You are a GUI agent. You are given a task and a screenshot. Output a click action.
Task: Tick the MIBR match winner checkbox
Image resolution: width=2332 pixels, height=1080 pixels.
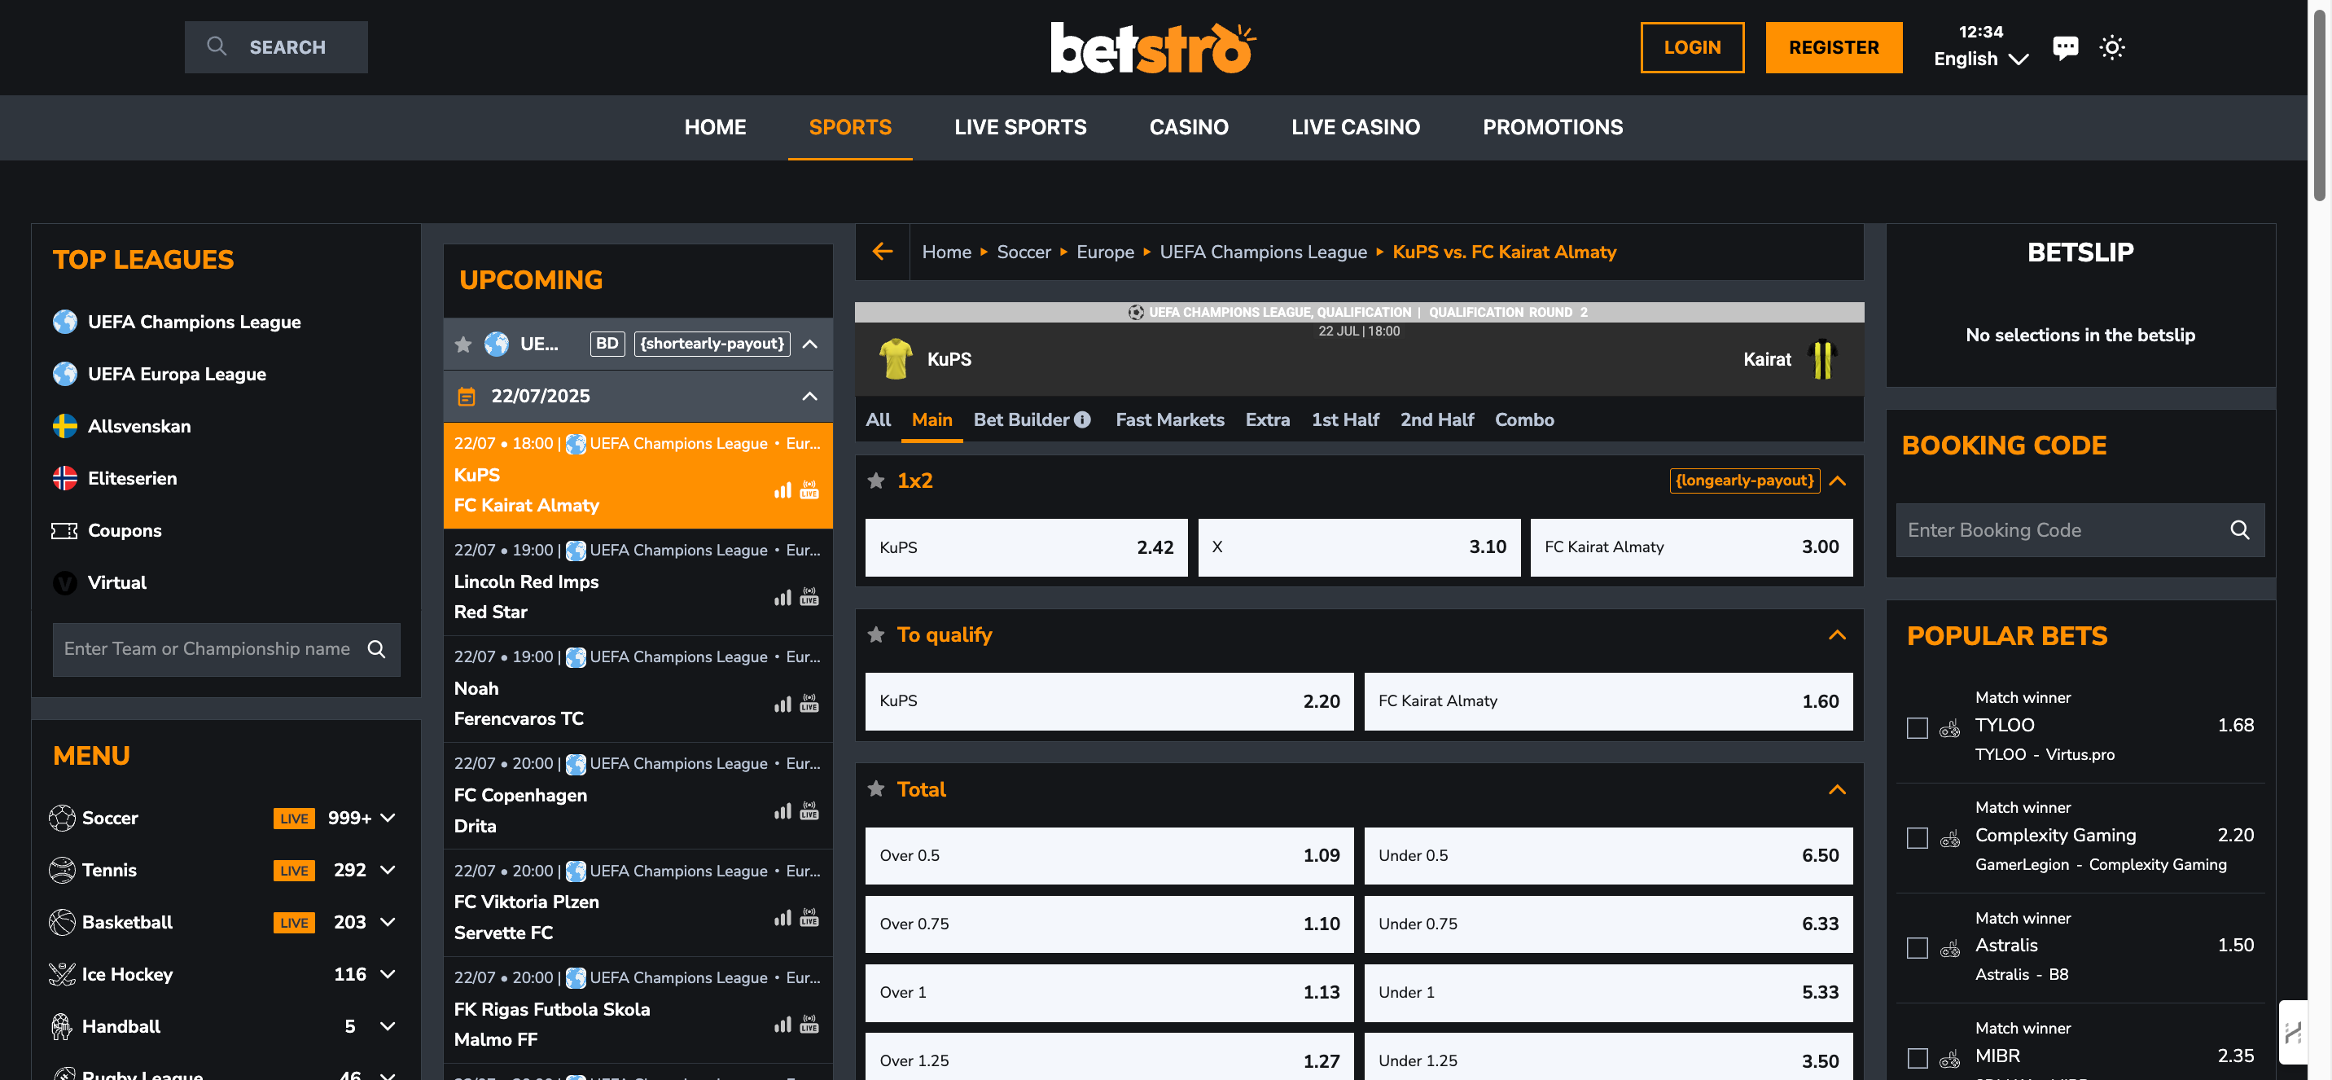click(1918, 1058)
